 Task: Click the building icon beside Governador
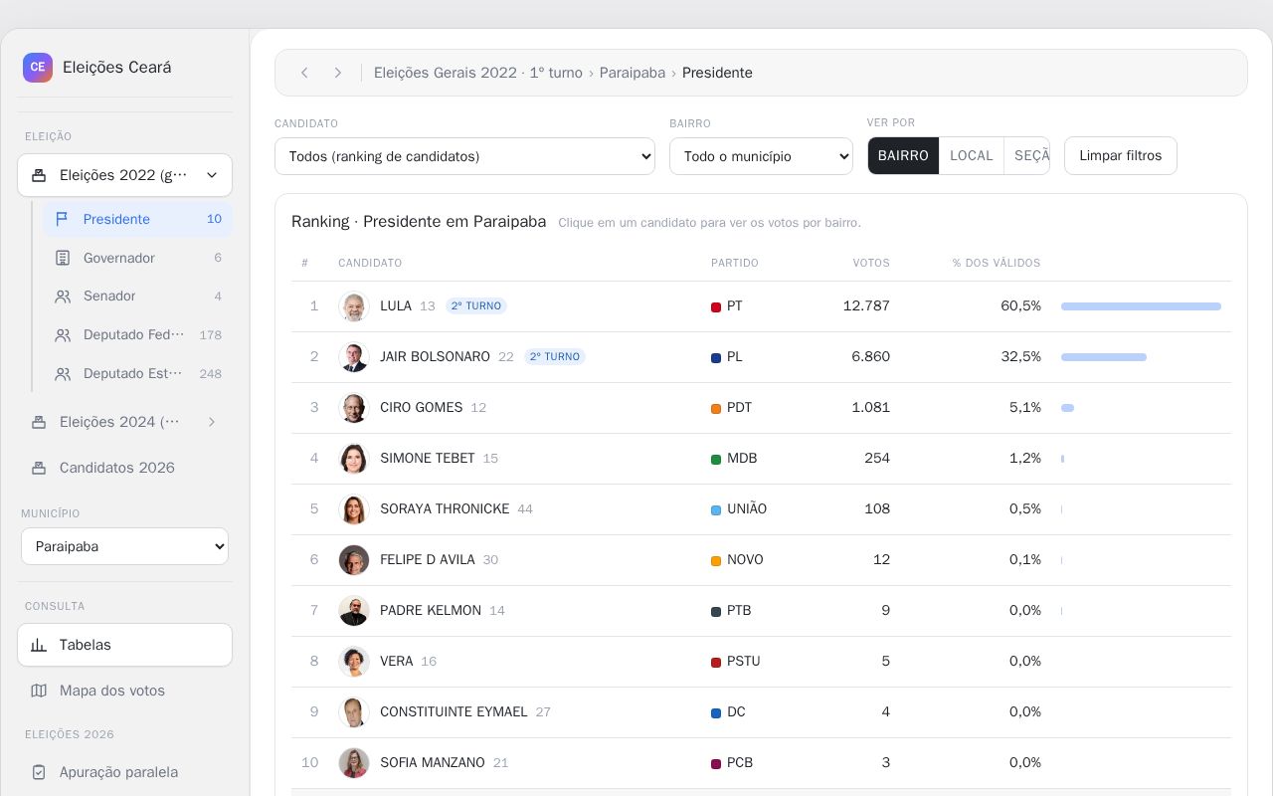coord(63,258)
